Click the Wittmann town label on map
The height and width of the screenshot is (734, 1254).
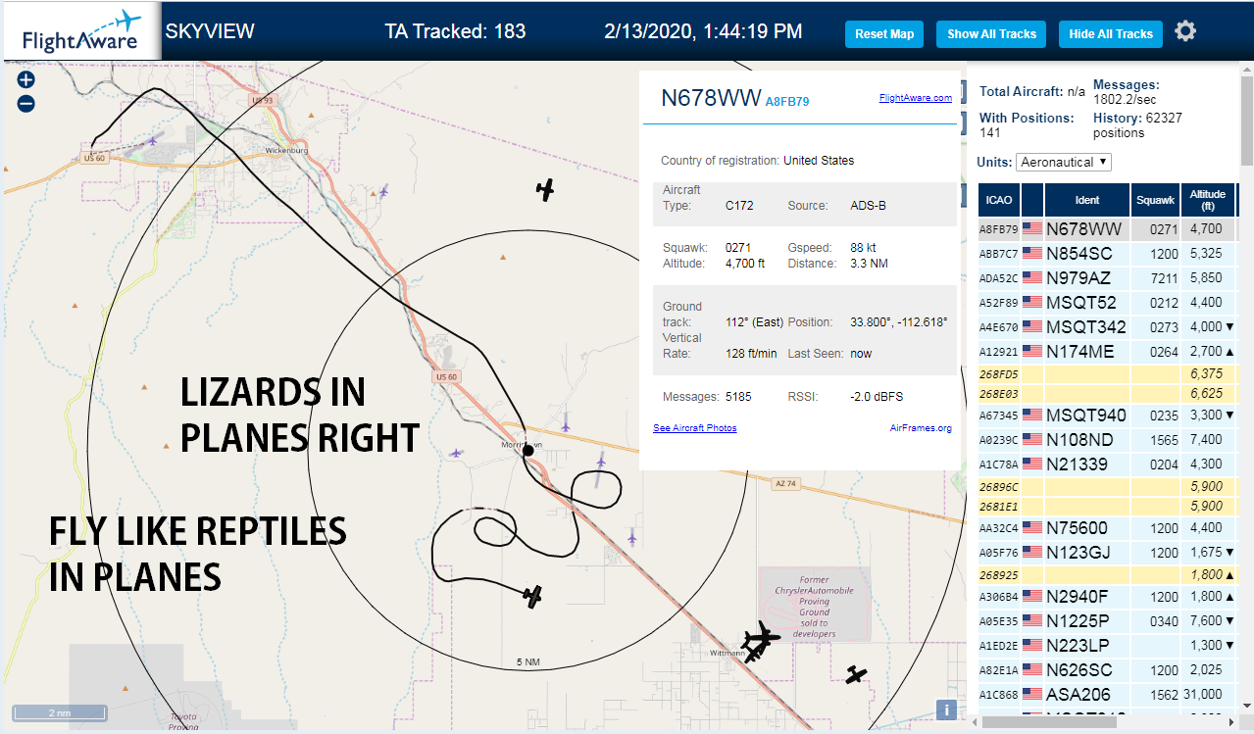coord(726,652)
